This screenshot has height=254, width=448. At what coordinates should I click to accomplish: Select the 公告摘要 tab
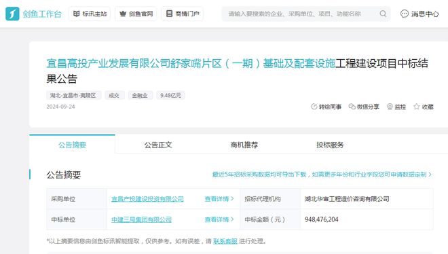click(x=72, y=145)
